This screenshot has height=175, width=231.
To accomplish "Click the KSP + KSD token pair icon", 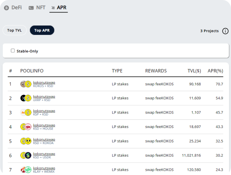I will [26, 113].
